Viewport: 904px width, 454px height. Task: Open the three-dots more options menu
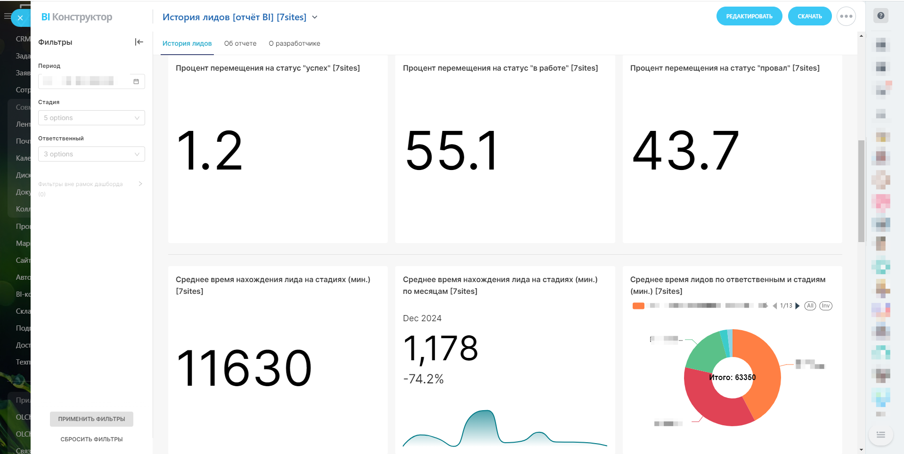click(x=846, y=16)
